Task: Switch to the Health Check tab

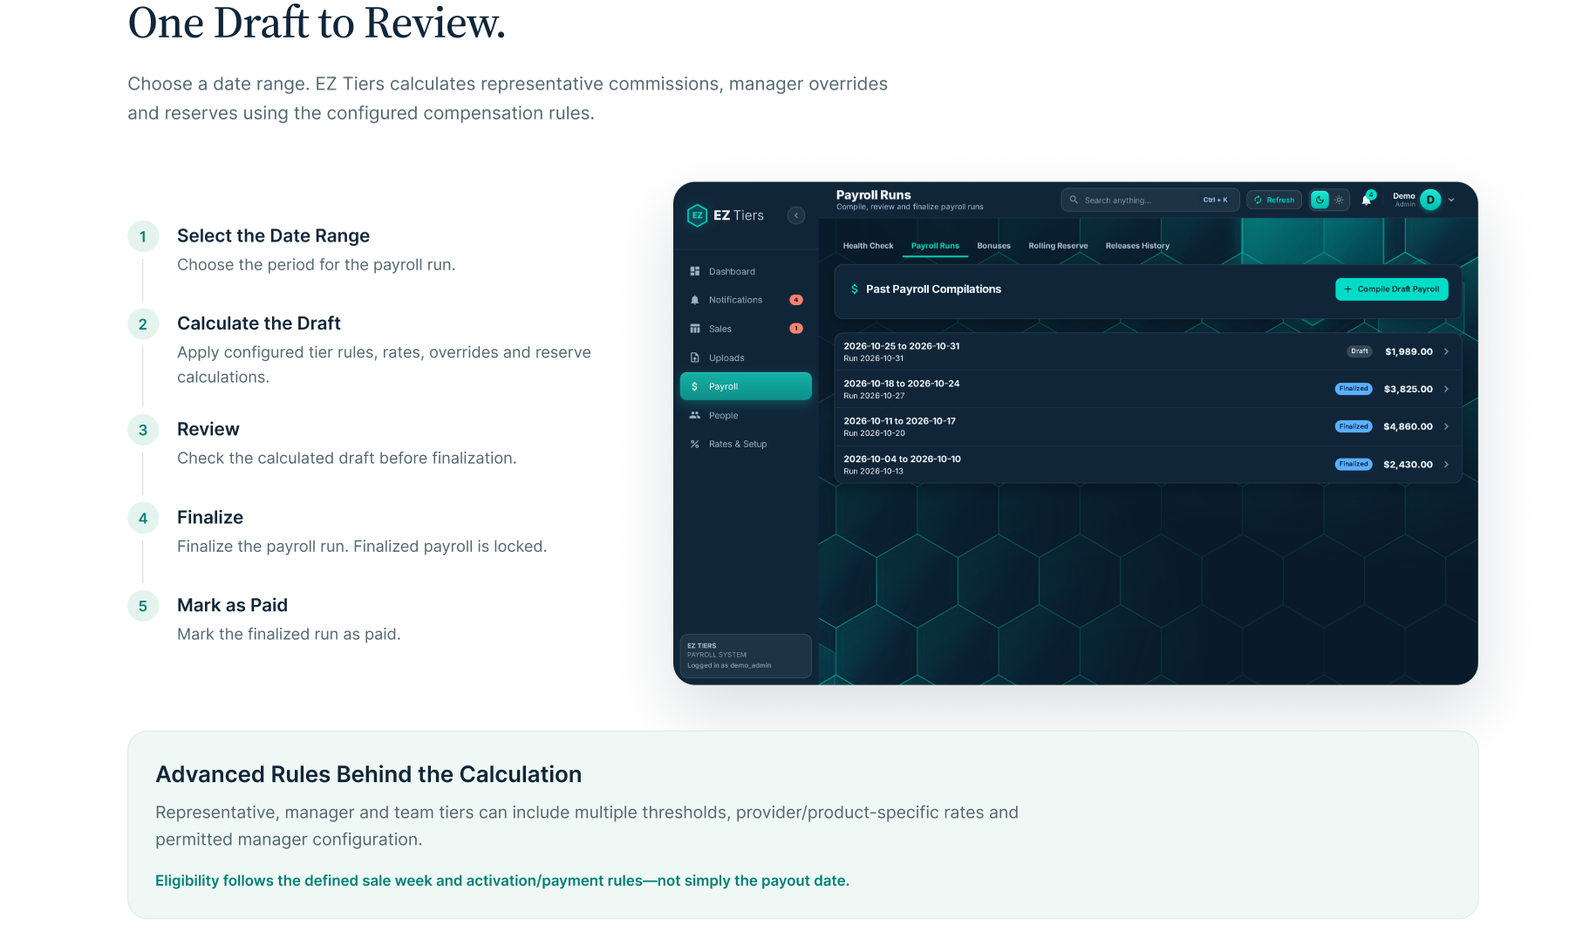Action: click(x=868, y=246)
